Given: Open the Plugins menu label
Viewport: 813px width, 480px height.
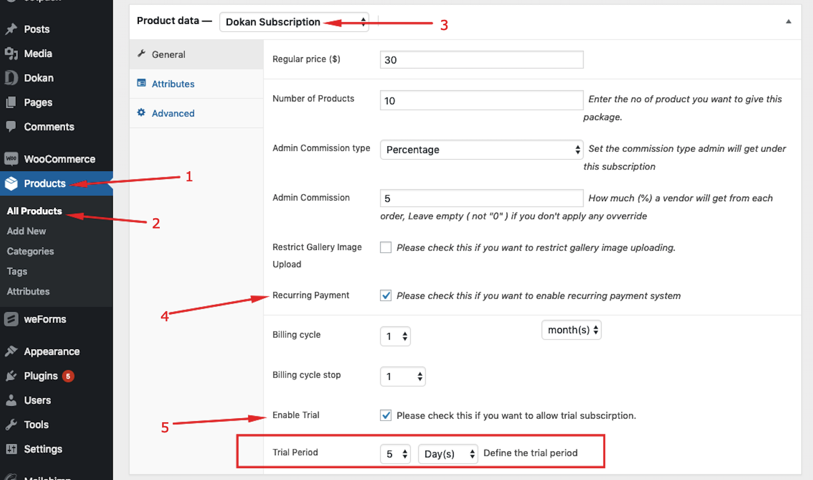Looking at the screenshot, I should click(41, 376).
